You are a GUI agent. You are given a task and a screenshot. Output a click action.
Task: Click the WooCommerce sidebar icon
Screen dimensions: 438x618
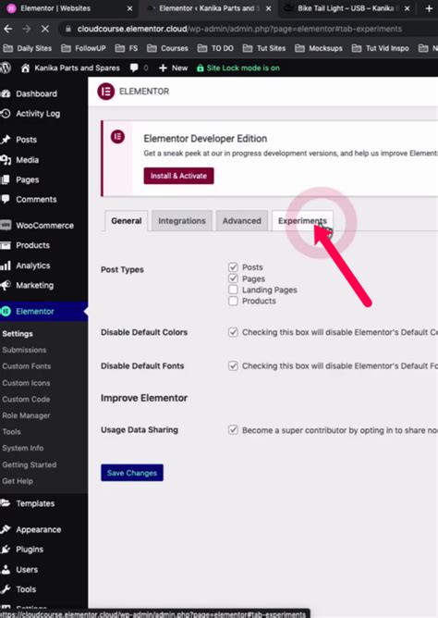point(6,226)
